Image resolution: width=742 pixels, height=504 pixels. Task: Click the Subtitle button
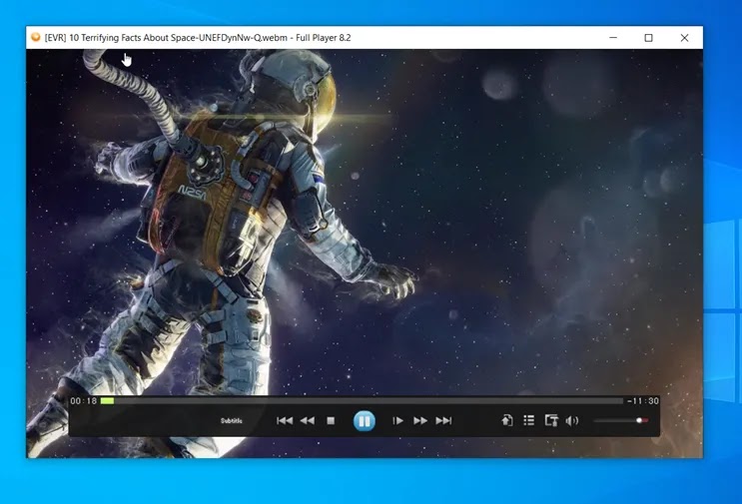[232, 421]
